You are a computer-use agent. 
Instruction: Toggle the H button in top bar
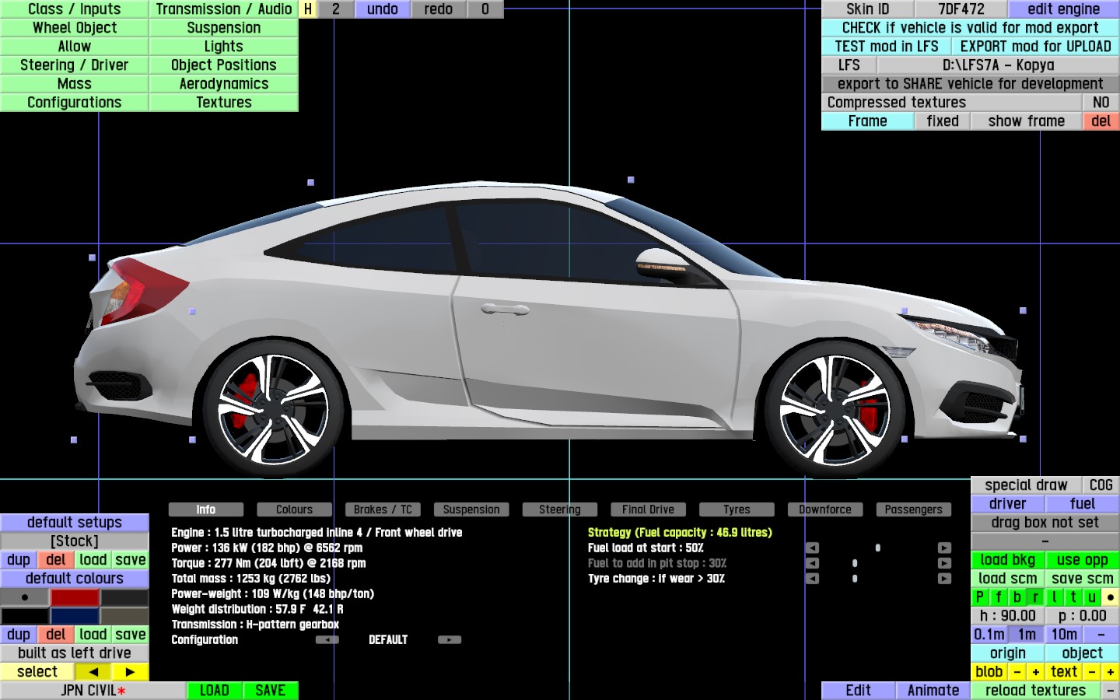308,9
